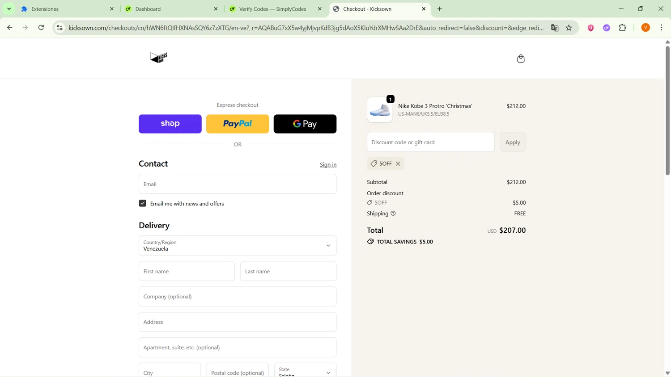671x377 pixels.
Task: Go back to previous page
Action: click(x=9, y=28)
